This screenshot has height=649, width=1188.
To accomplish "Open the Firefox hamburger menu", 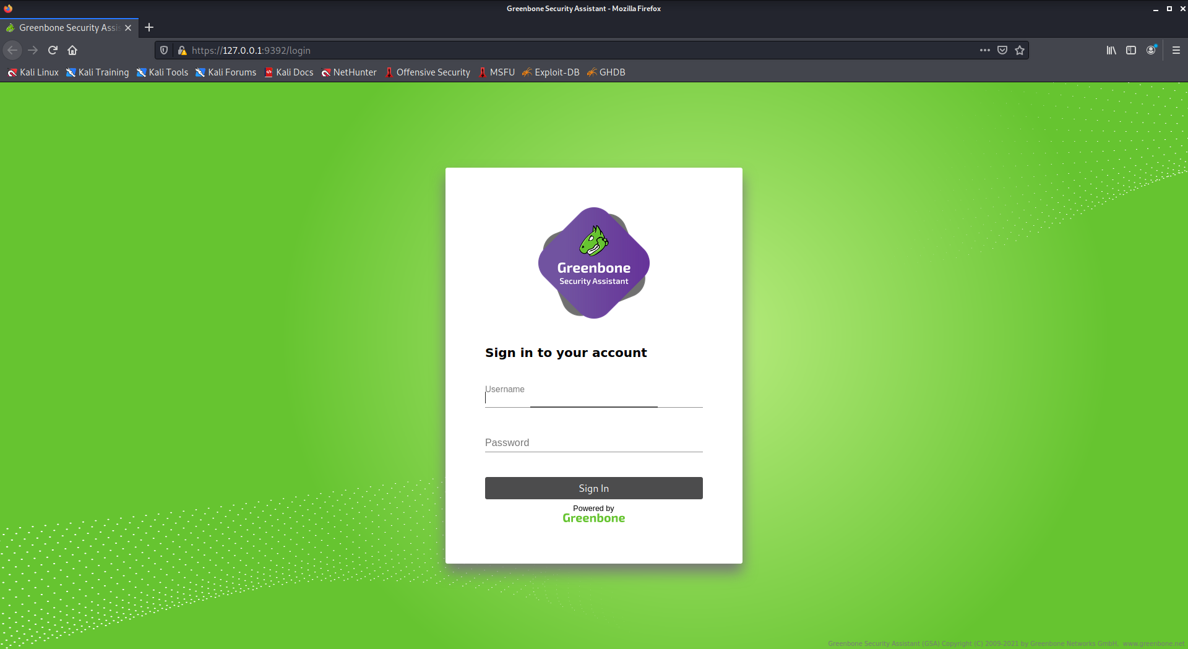I will [1176, 50].
